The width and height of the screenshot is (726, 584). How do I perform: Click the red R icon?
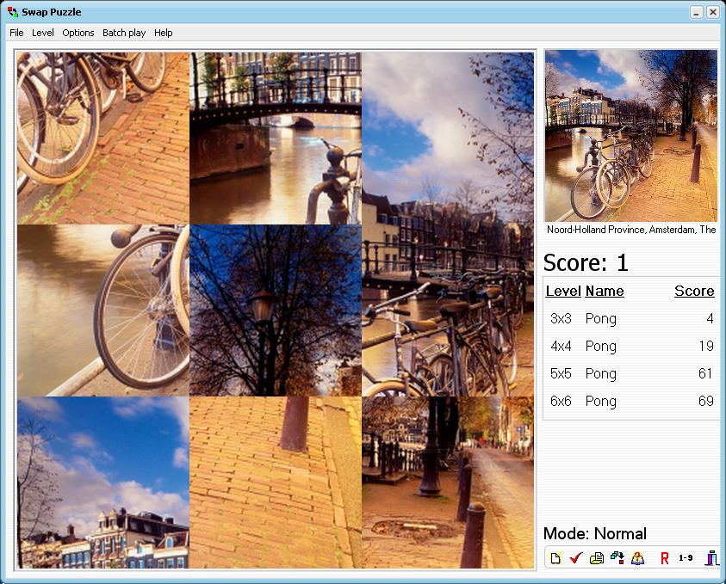click(x=664, y=558)
